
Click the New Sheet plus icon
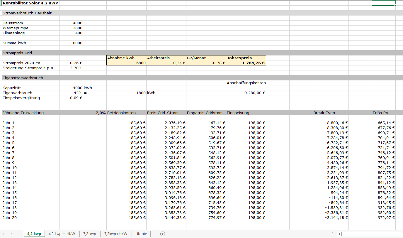pyautogui.click(x=163, y=234)
